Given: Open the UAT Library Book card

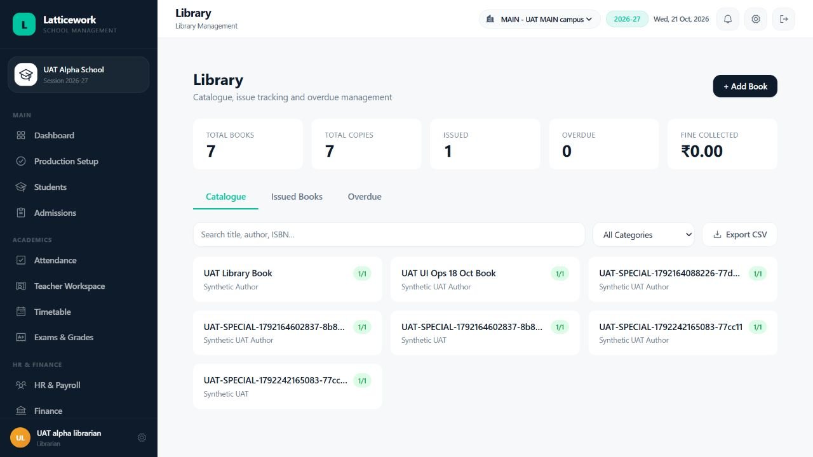Looking at the screenshot, I should click(x=288, y=279).
